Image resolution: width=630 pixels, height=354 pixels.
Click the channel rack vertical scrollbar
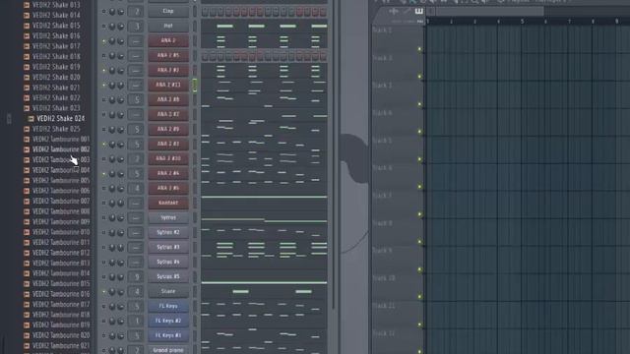tap(334, 154)
